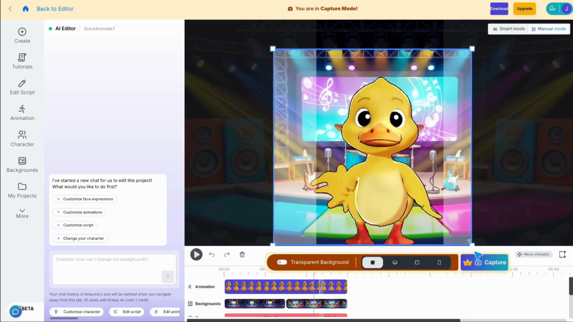The height and width of the screenshot is (322, 573).
Task: Expand Change your character suggestion
Action: tap(80, 238)
